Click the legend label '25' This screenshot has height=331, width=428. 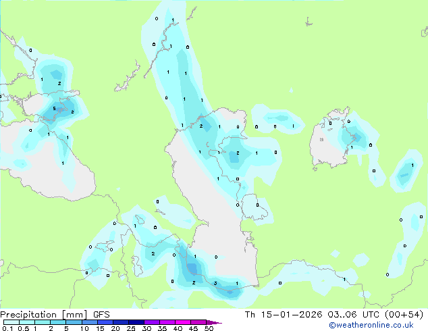(x=131, y=328)
